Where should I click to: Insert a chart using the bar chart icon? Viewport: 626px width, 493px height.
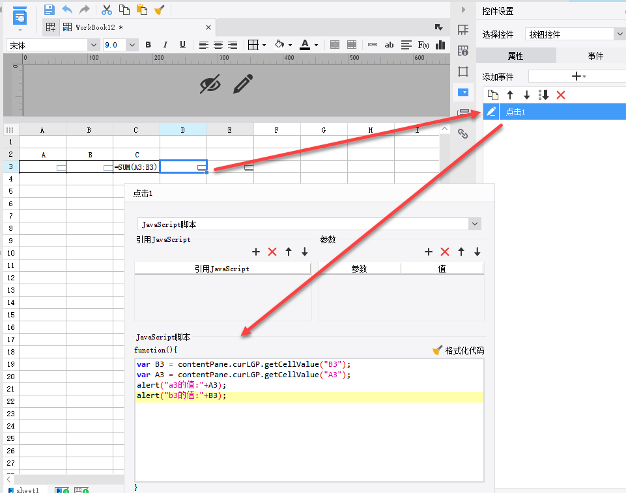(x=440, y=45)
